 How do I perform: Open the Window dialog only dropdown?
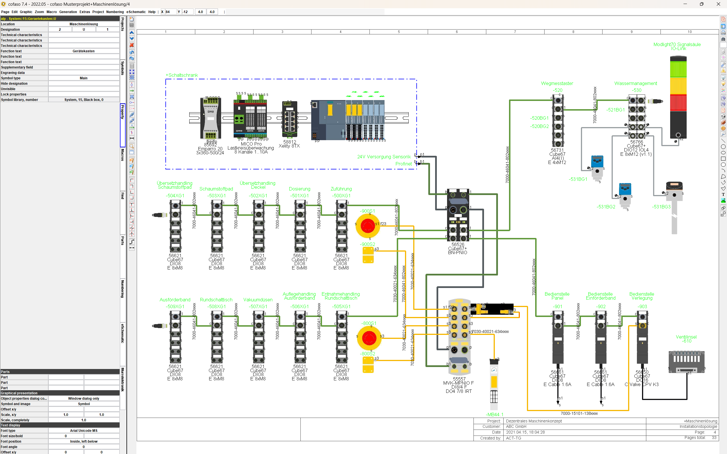click(84, 399)
